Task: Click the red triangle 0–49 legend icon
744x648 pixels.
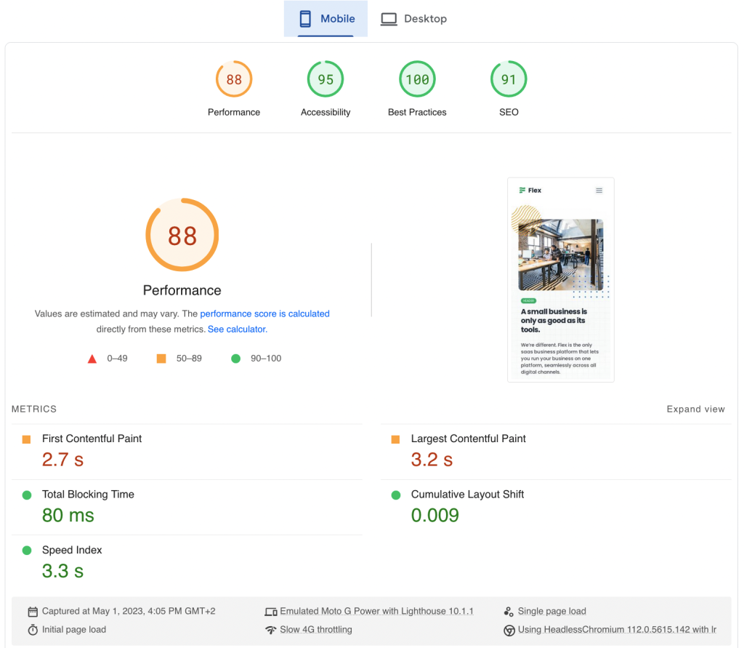Action: (92, 359)
